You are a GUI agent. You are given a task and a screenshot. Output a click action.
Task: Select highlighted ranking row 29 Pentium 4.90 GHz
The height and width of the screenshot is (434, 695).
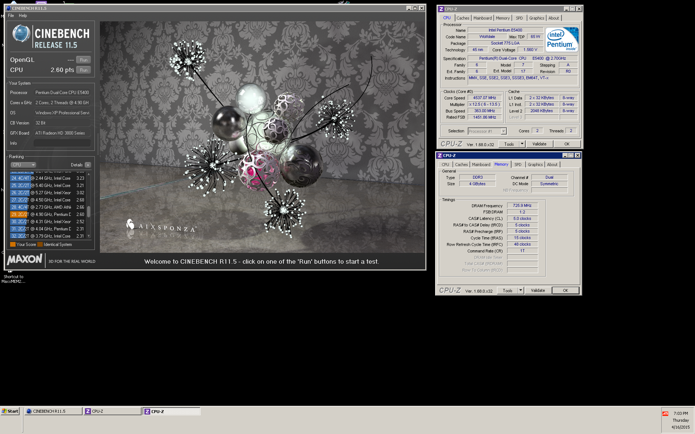pos(48,214)
